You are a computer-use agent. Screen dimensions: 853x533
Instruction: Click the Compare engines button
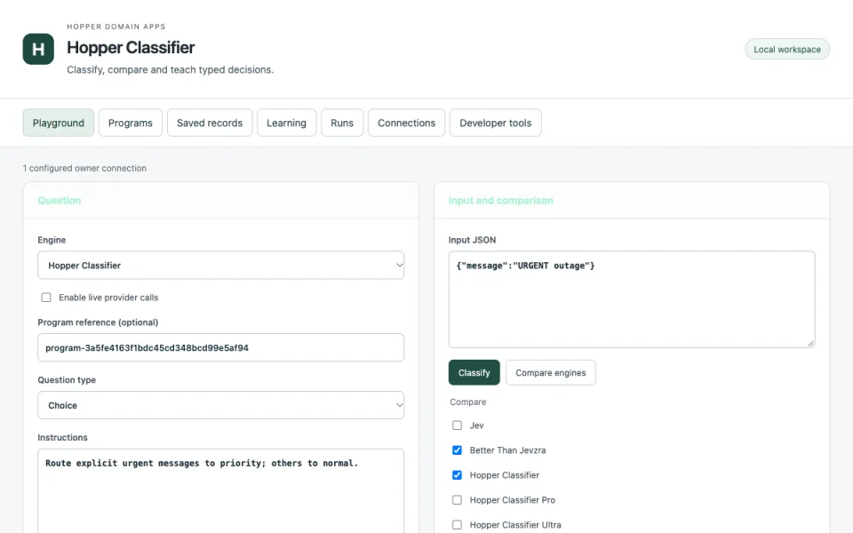click(551, 372)
